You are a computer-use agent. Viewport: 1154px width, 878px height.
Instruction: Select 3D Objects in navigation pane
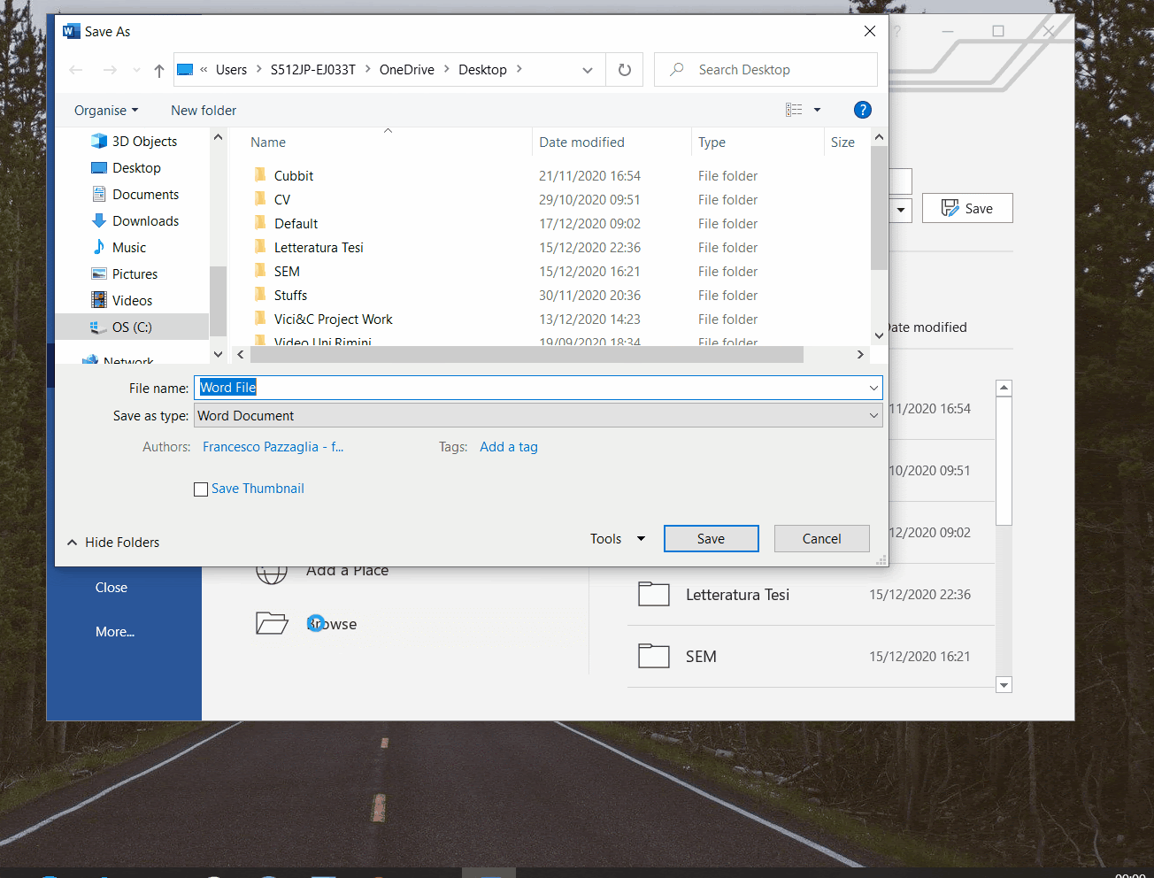pyautogui.click(x=134, y=142)
